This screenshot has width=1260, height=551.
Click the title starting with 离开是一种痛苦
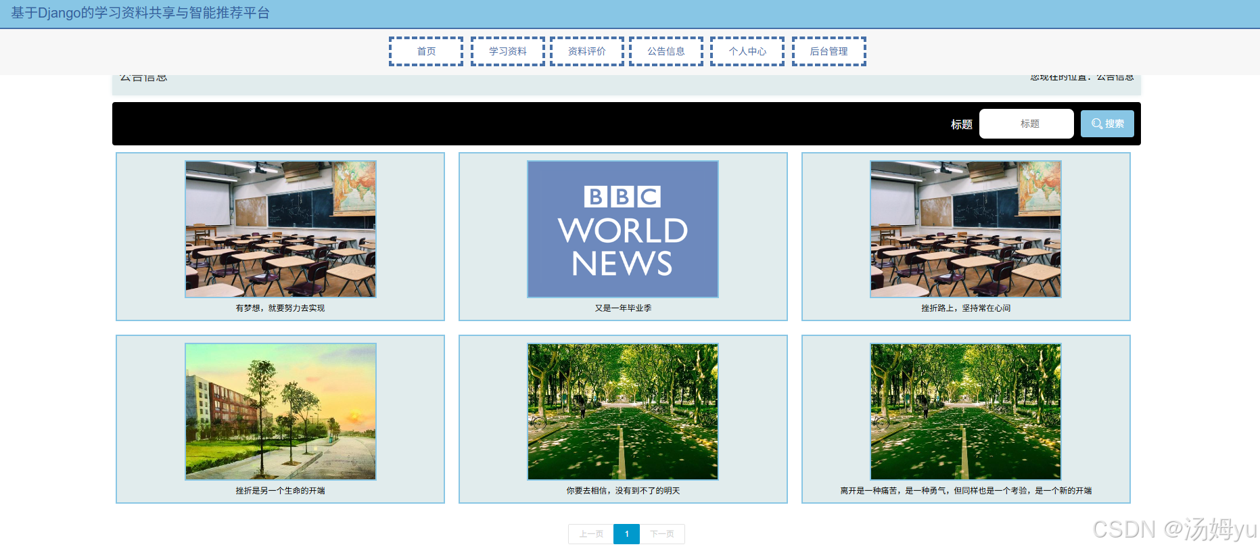click(x=966, y=491)
